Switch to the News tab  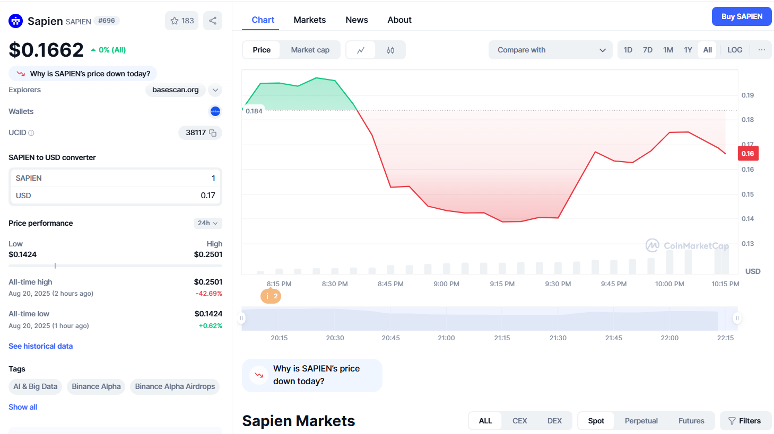(356, 20)
